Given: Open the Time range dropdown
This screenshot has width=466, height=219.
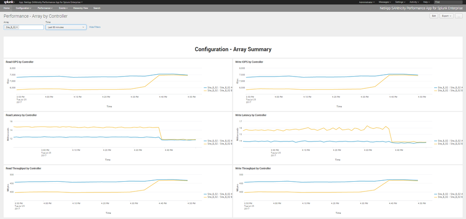Looking at the screenshot, I should 65,28.
